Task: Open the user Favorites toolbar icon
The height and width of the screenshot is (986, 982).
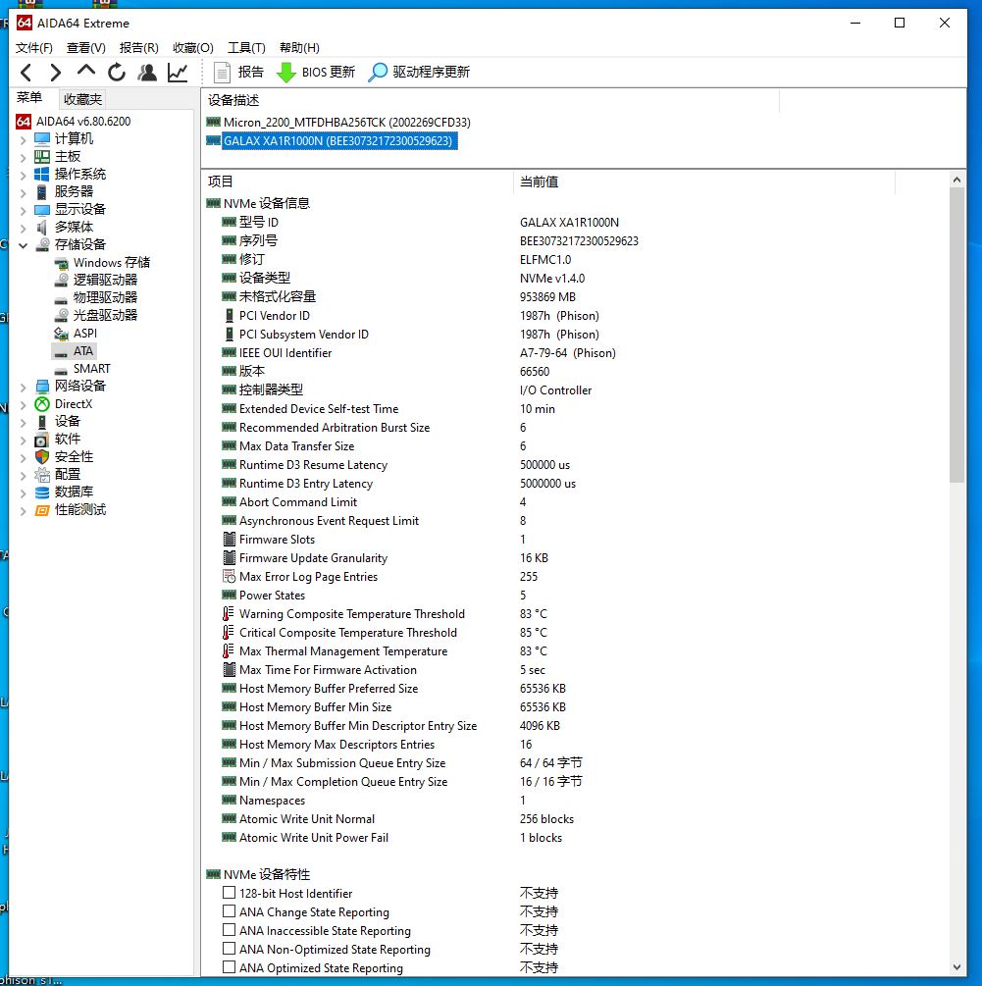Action: coord(147,72)
